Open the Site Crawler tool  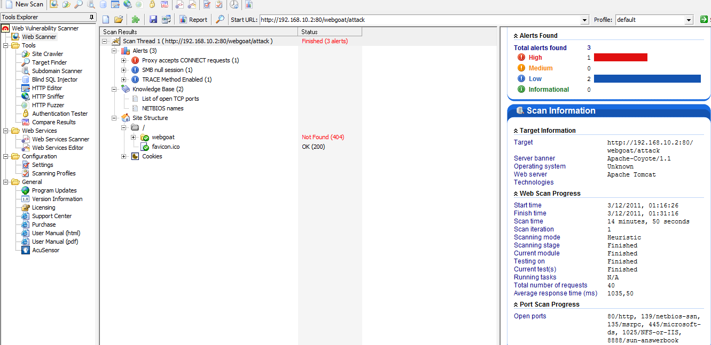[46, 53]
